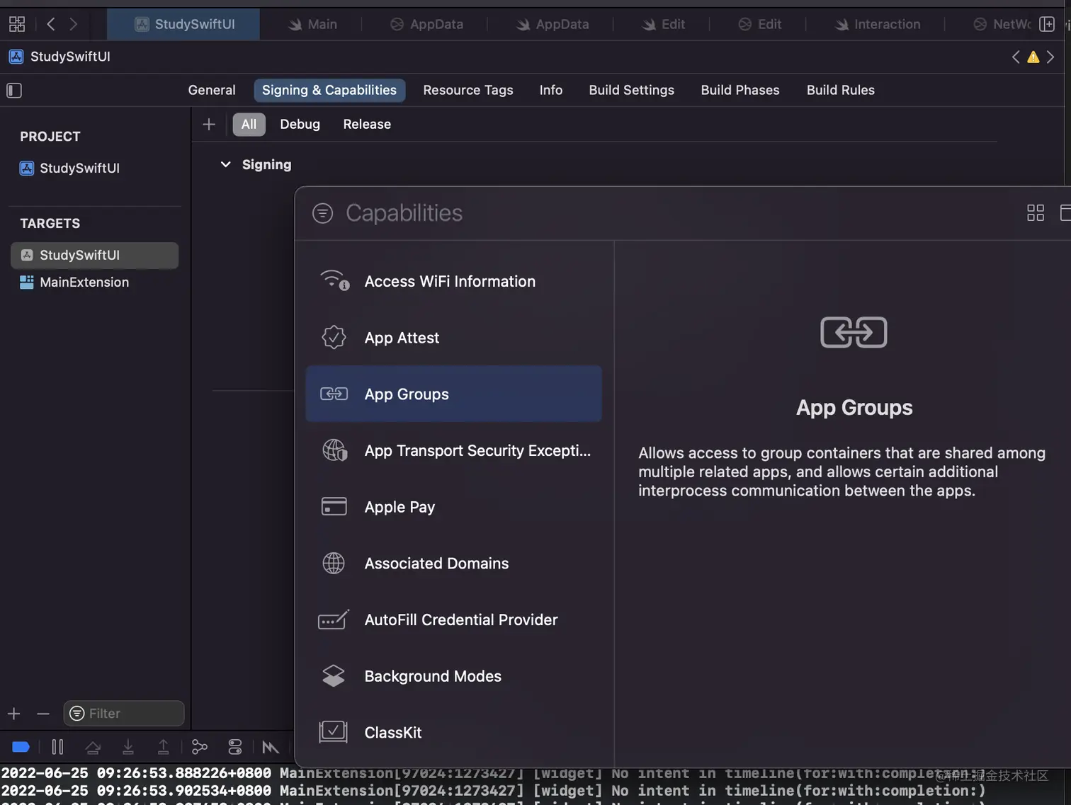Viewport: 1071px width, 805px height.
Task: Open the Build Settings tab
Action: [632, 91]
